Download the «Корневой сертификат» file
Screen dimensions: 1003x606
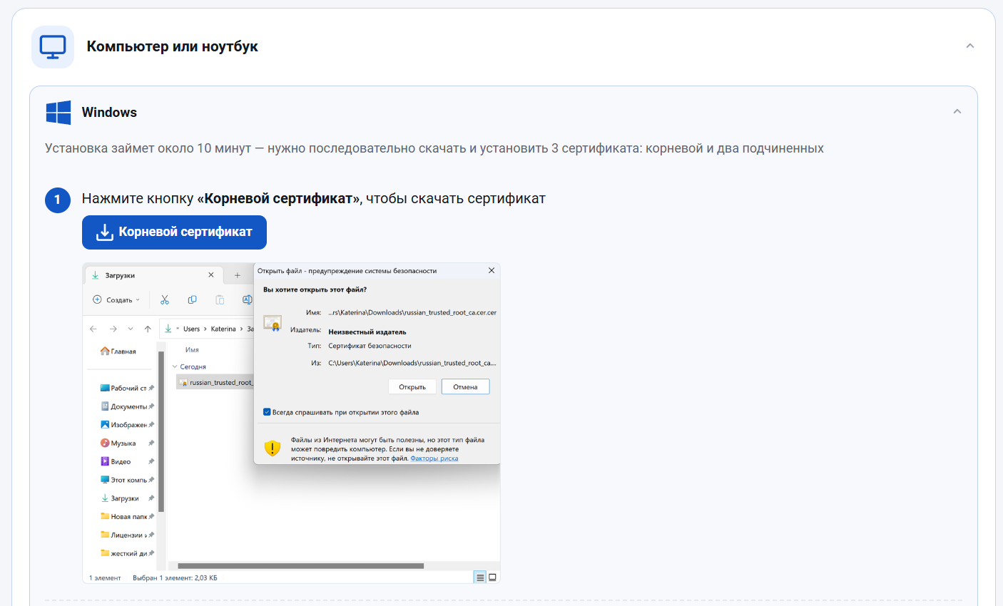(174, 232)
